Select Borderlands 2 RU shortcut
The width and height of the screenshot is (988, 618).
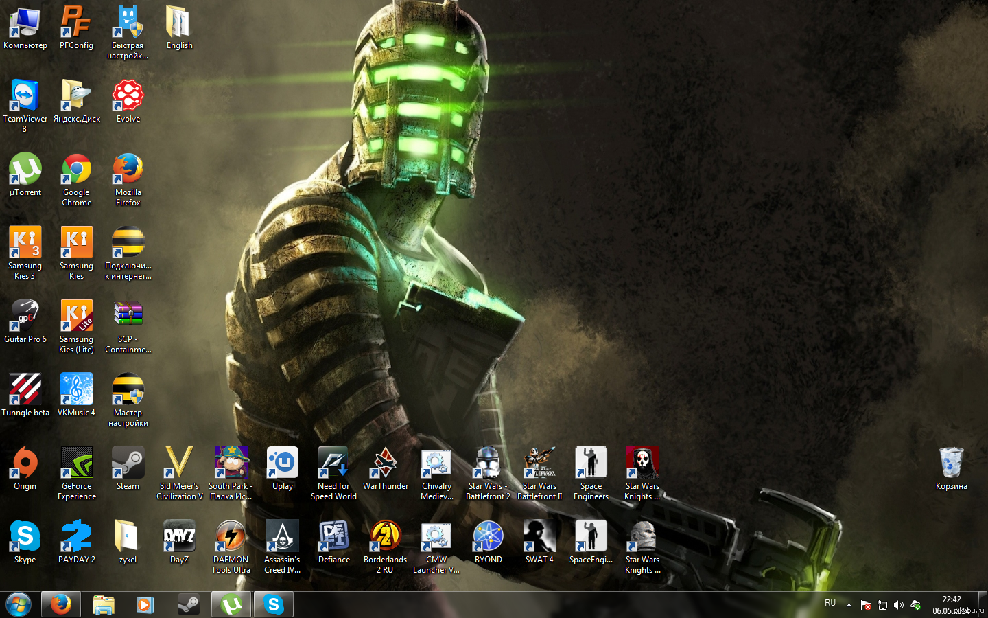click(385, 547)
